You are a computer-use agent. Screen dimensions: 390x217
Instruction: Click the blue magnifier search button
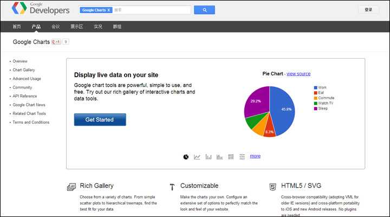tap(204, 10)
